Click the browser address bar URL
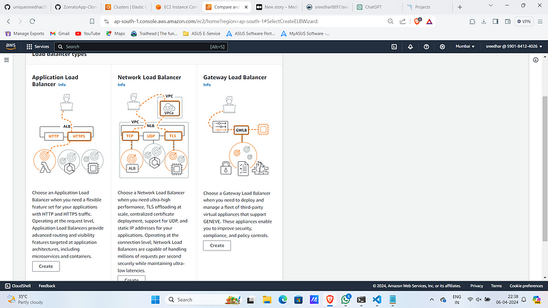Screen dimensions: 548x308 point(216,21)
